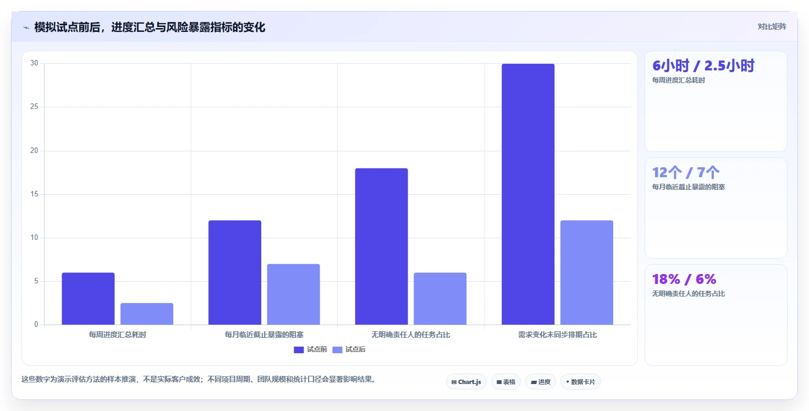This screenshot has height=411, width=809.
Task: Click the disclaimer text below the chart
Action: pos(200,380)
